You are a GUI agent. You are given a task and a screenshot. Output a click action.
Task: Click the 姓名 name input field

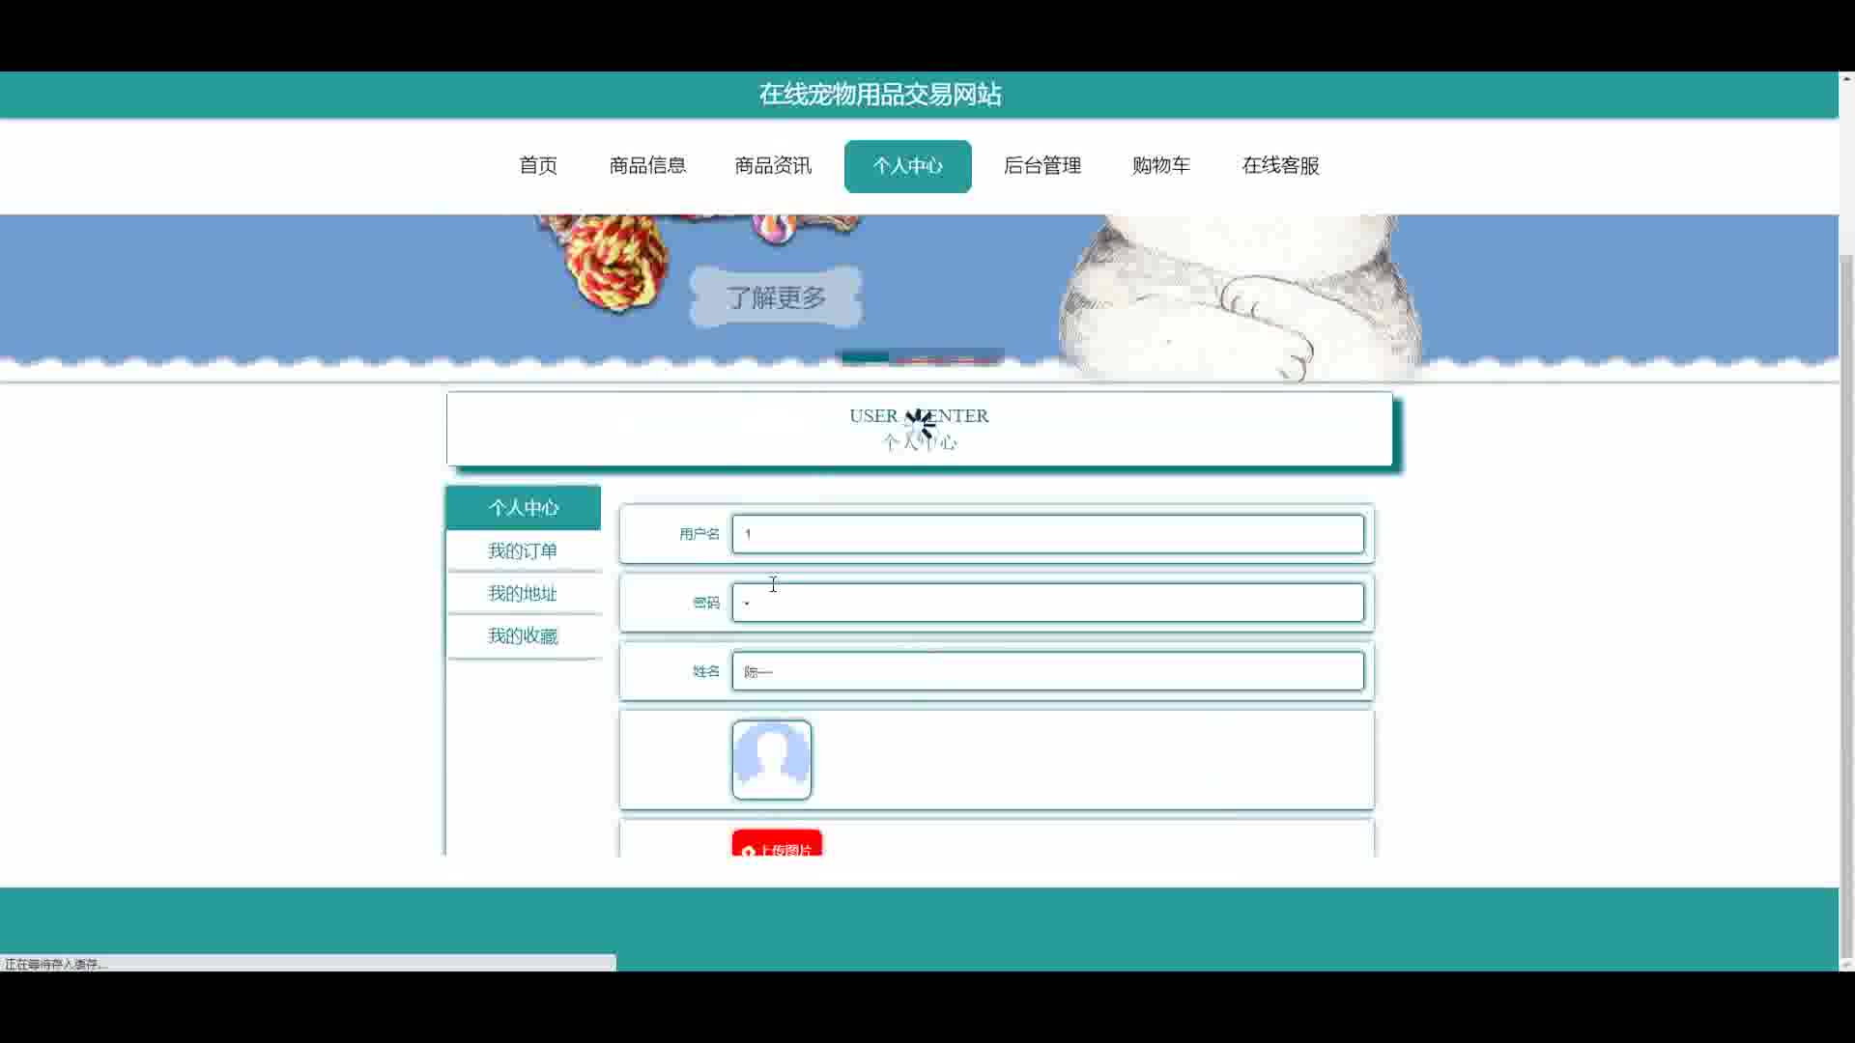pyautogui.click(x=1047, y=671)
